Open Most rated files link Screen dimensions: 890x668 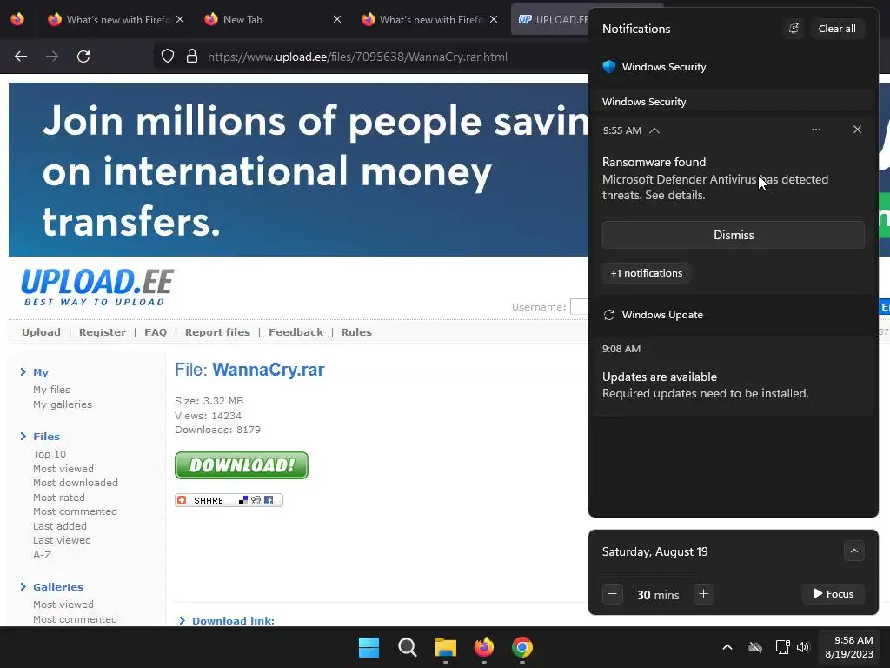click(59, 497)
